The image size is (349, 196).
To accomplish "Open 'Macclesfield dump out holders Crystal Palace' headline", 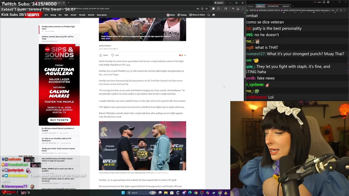I will coord(57,160).
